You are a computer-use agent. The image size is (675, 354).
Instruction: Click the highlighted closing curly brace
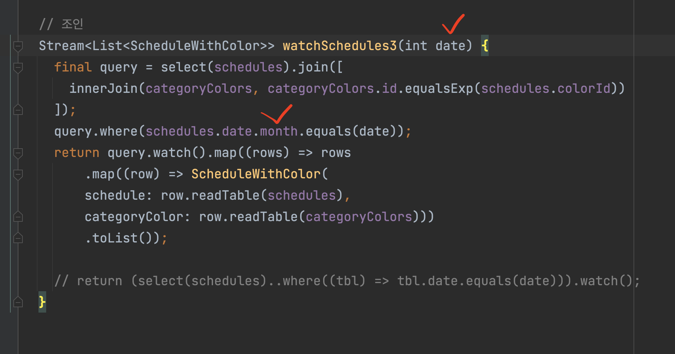[42, 302]
